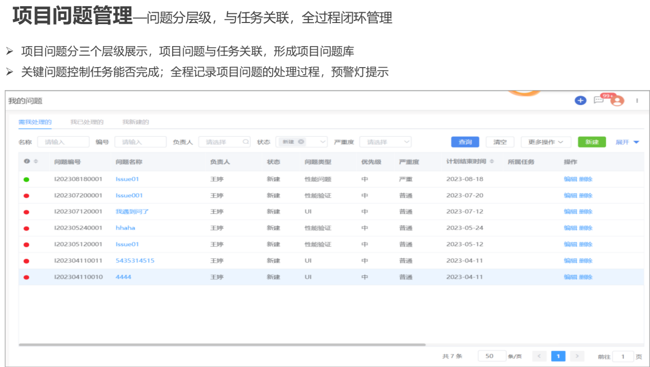Switch to 我已处理的 tab

coord(87,122)
